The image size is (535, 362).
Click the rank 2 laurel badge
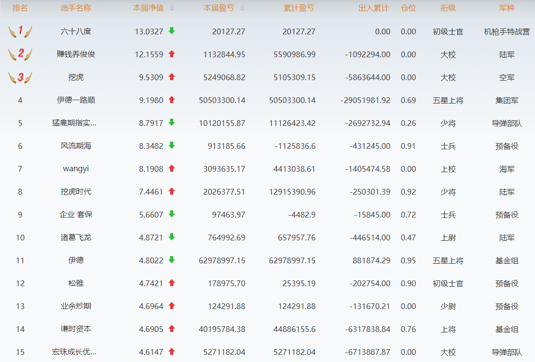20,54
